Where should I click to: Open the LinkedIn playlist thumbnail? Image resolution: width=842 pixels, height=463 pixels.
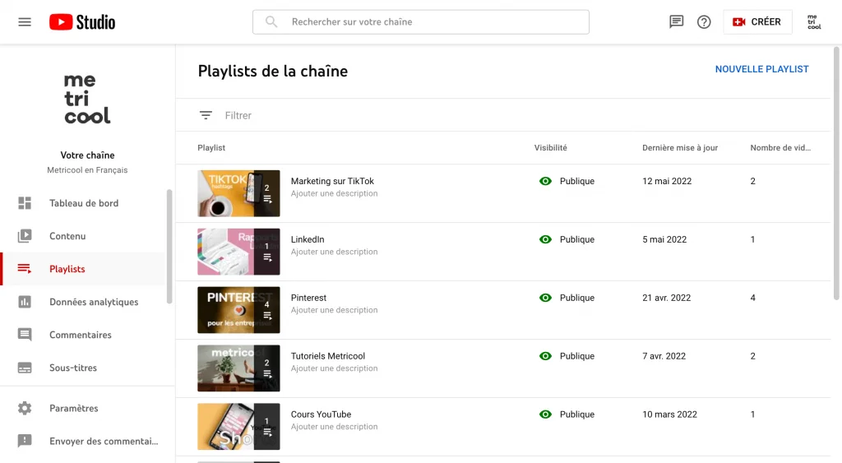[x=238, y=252]
